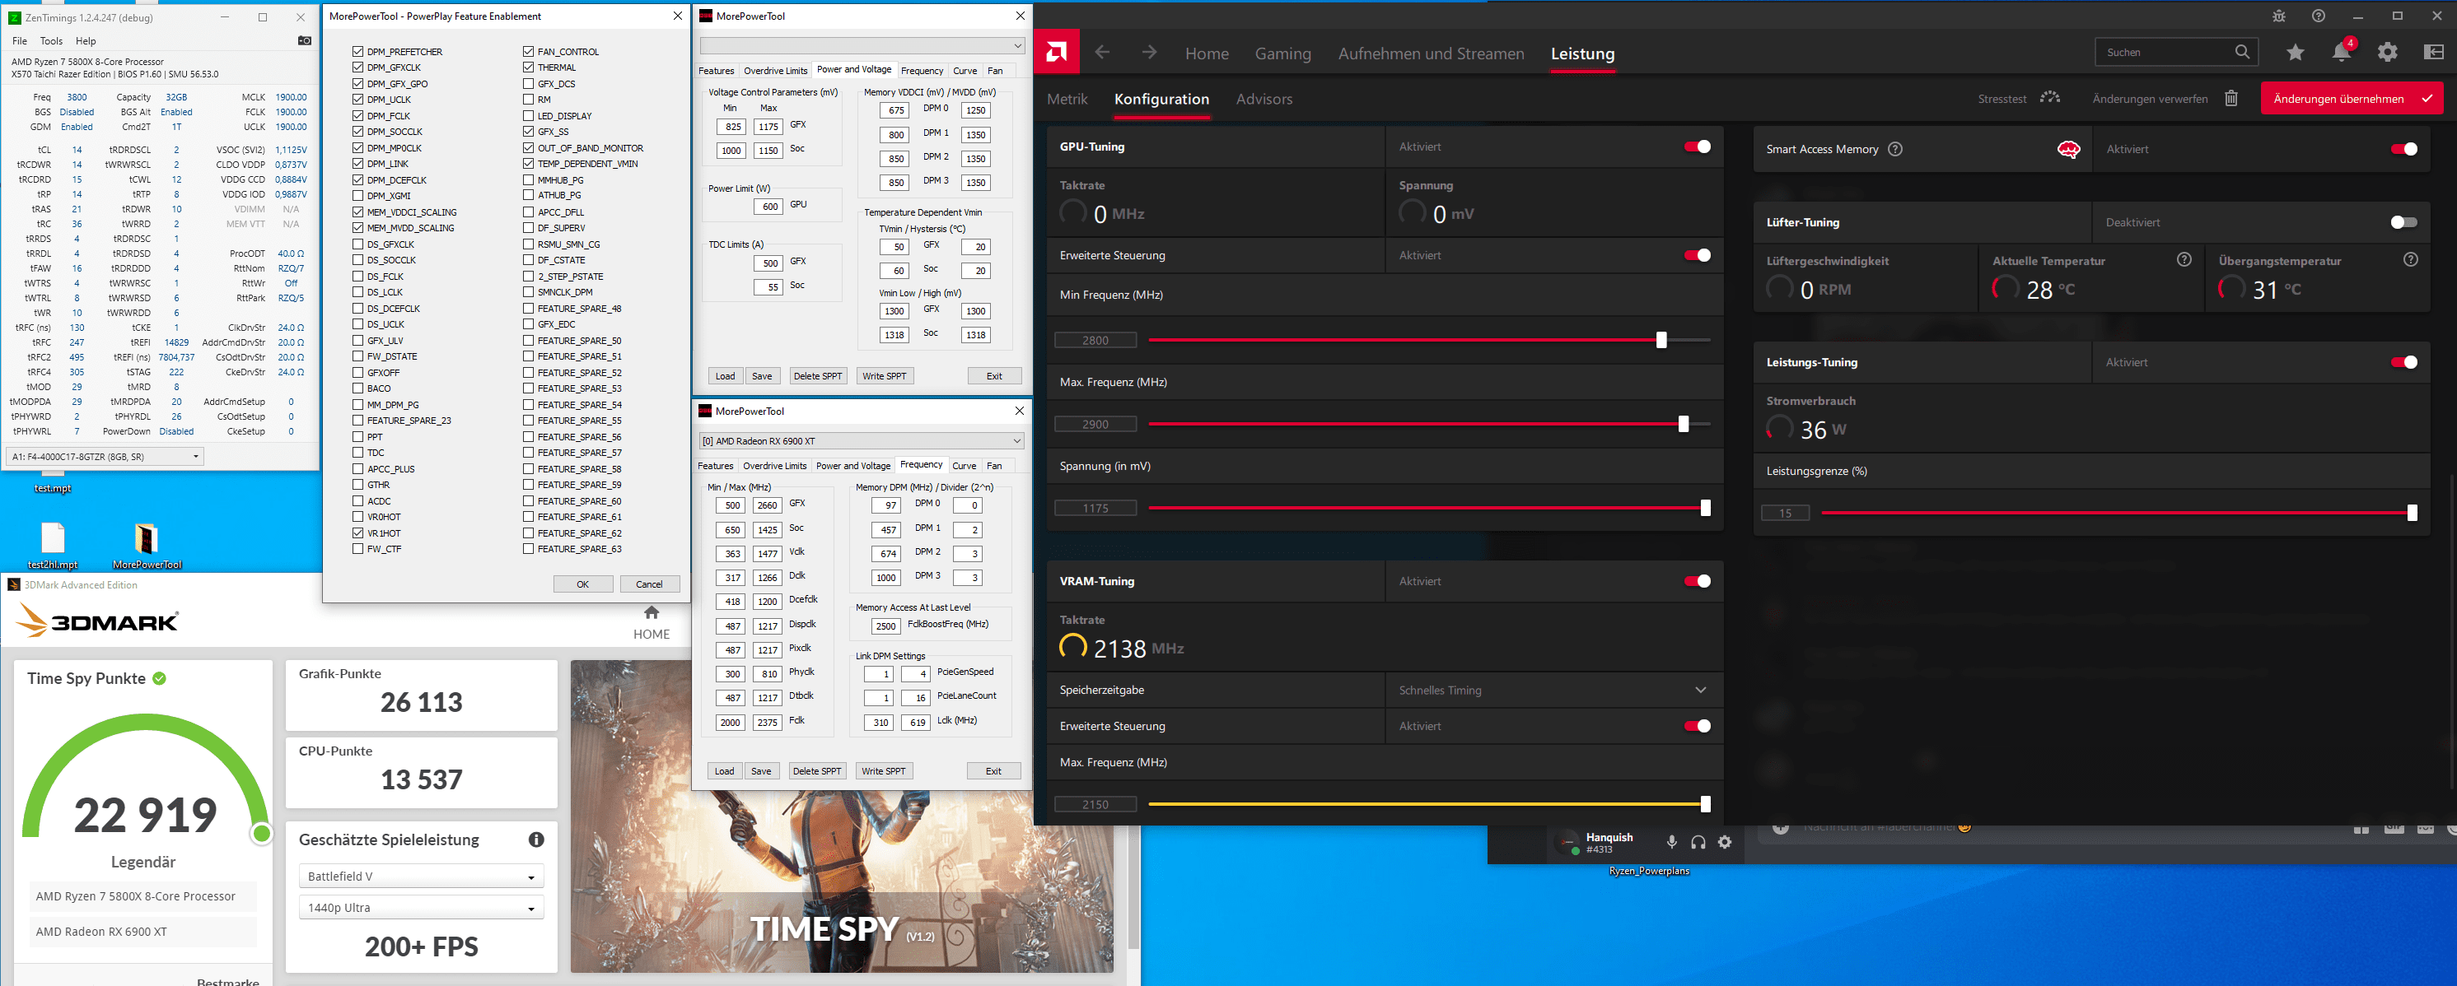Image resolution: width=2457 pixels, height=986 pixels.
Task: Click the ZenTimings screenshot camera icon
Action: point(304,41)
